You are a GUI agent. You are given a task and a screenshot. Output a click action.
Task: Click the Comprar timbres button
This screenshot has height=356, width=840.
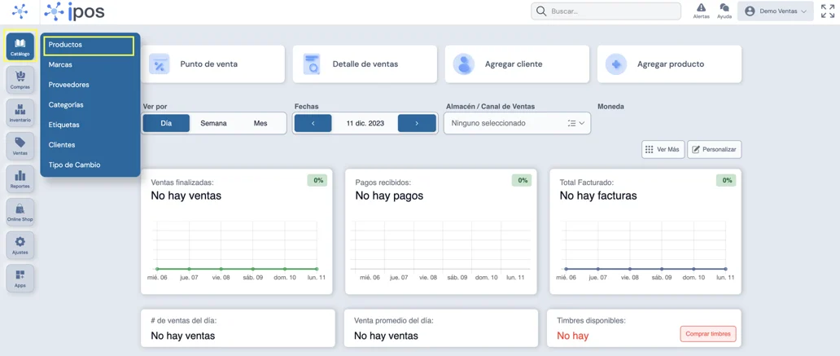coord(708,334)
